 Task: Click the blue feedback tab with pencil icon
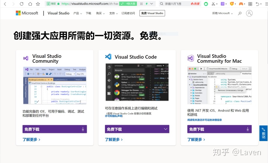(264, 133)
